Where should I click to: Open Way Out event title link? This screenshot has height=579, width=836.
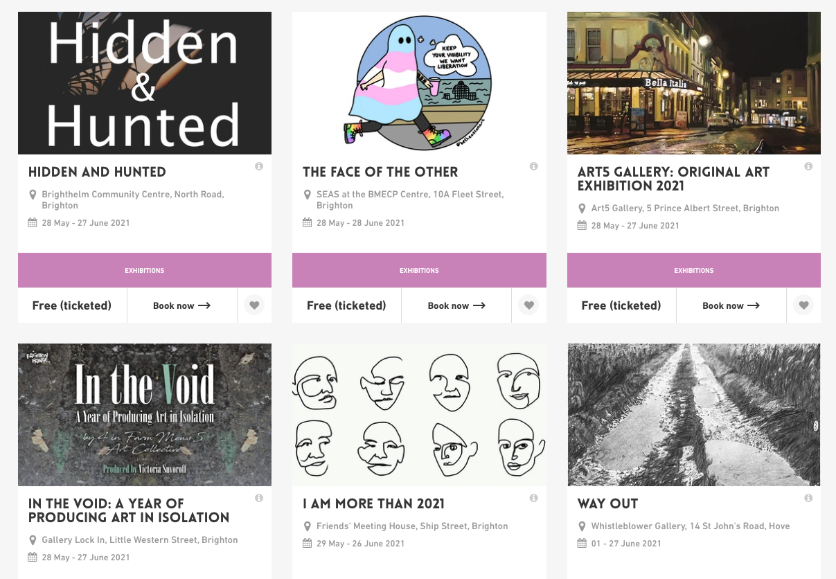607,504
